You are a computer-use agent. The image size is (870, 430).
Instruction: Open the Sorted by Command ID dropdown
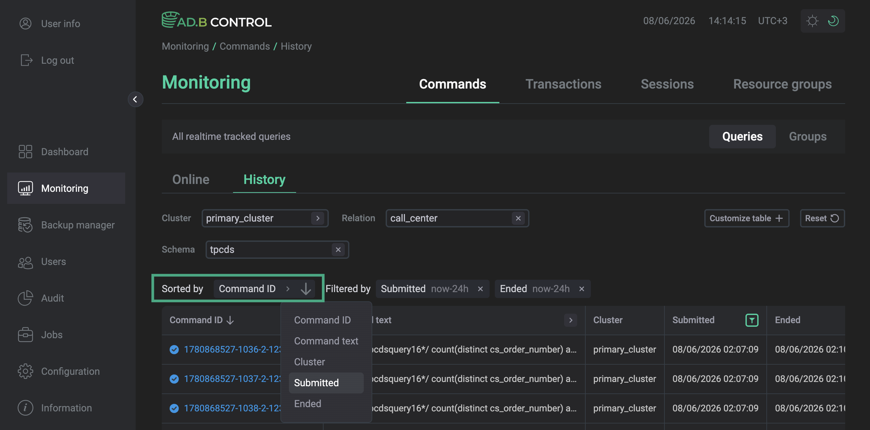[254, 289]
